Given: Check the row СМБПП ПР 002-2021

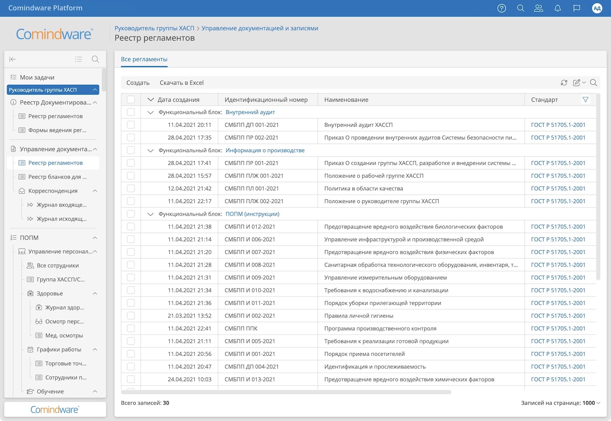Looking at the screenshot, I should 131,137.
